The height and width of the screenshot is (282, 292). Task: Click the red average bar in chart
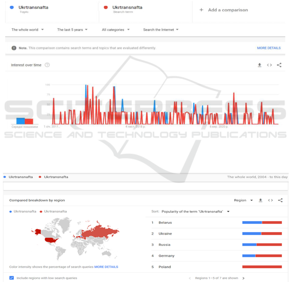(x=29, y=121)
